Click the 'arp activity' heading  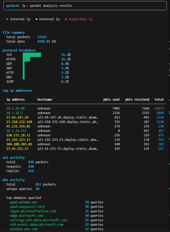point(14,158)
